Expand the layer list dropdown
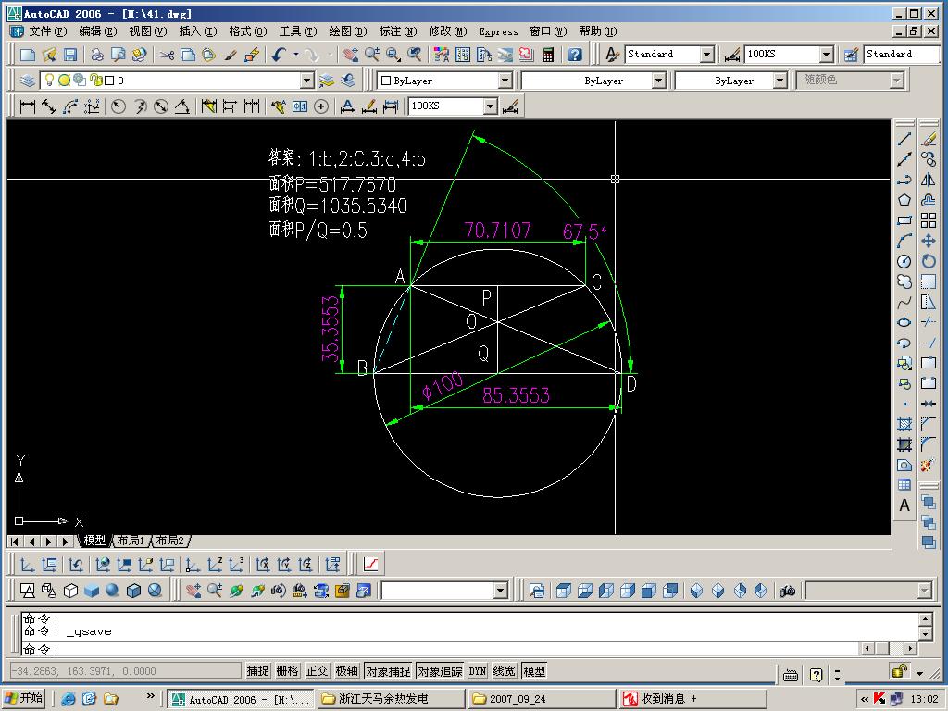The height and width of the screenshot is (711, 948). click(307, 81)
